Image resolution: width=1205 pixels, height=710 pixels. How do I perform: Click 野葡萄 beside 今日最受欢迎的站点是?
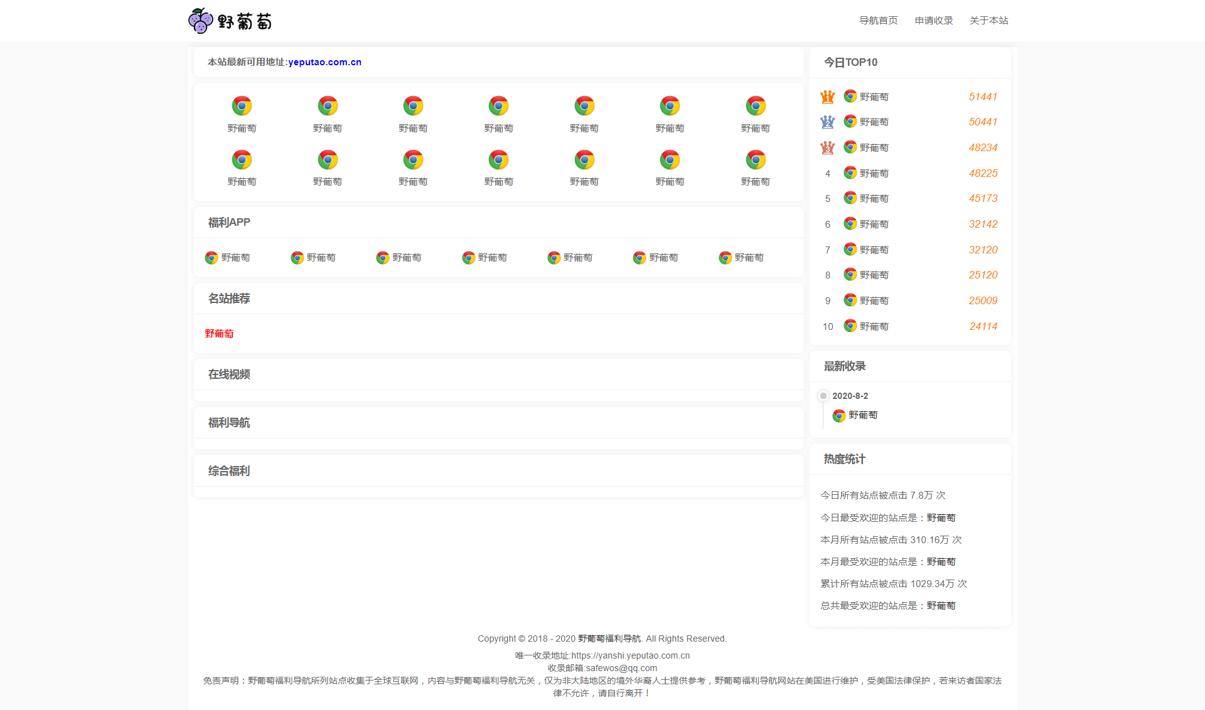pos(941,517)
